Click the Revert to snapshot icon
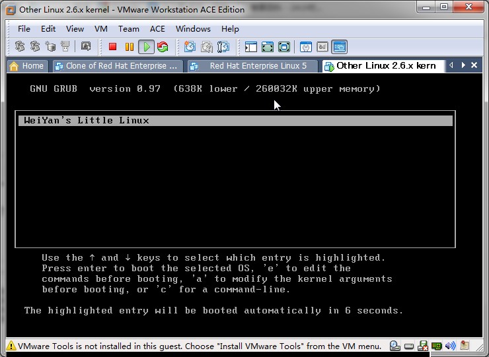 tap(206, 47)
